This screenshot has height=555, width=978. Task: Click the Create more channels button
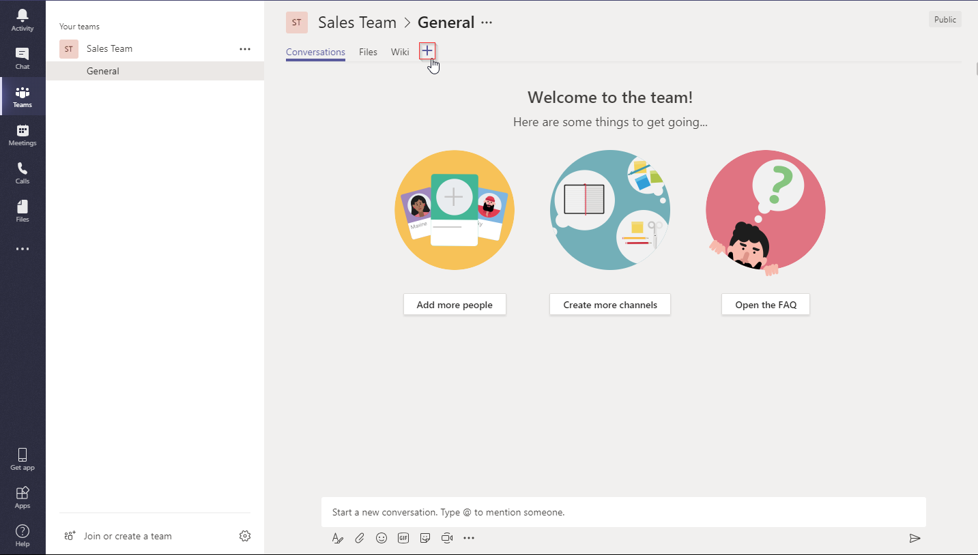coord(610,305)
